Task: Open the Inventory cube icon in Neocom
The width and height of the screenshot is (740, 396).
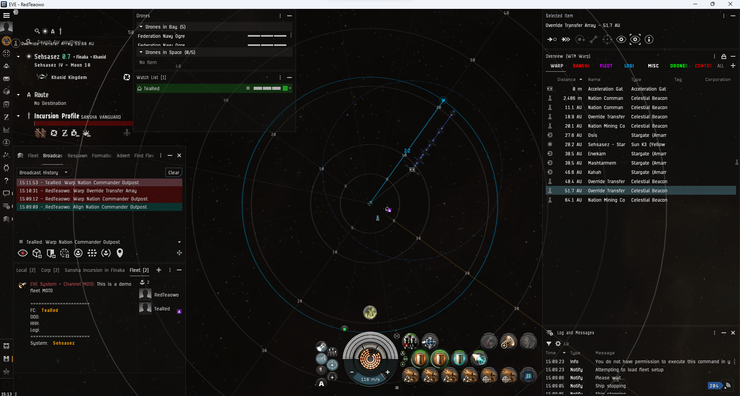Action: pyautogui.click(x=7, y=91)
